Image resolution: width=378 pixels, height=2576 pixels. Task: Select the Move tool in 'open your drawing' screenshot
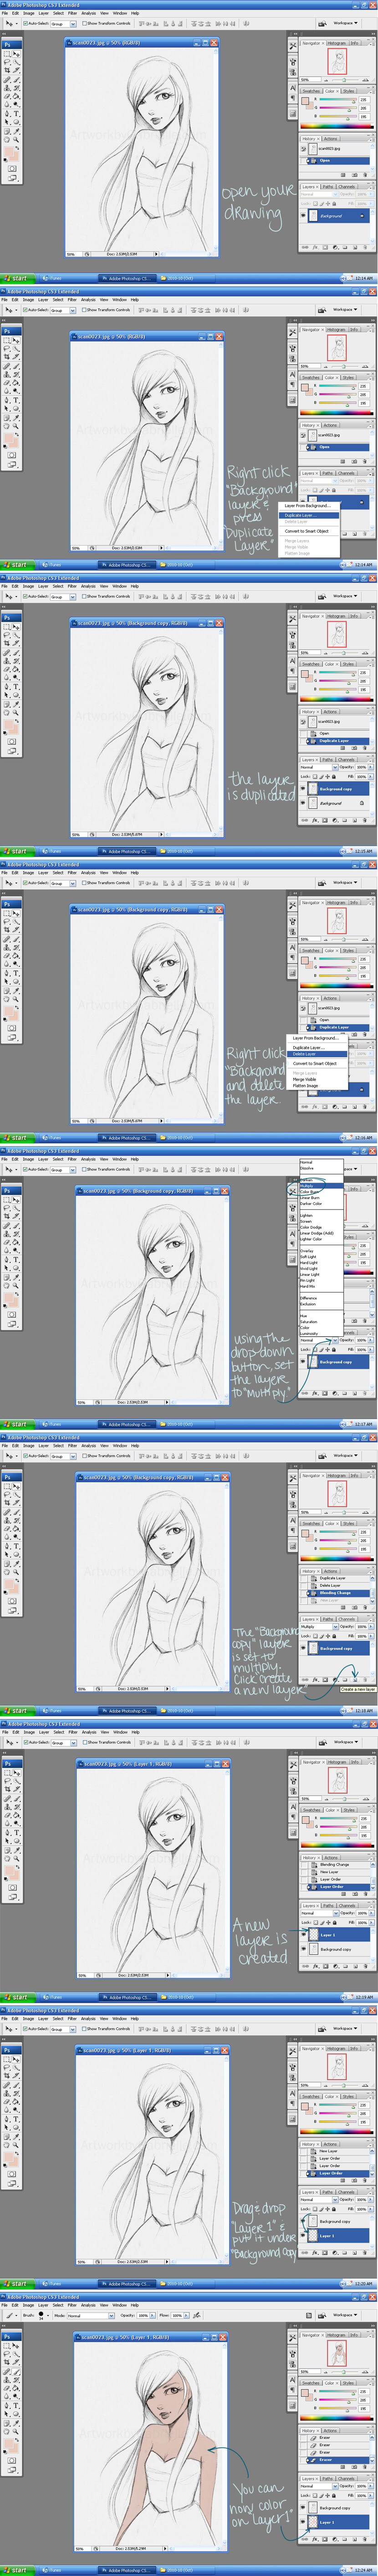click(x=16, y=53)
